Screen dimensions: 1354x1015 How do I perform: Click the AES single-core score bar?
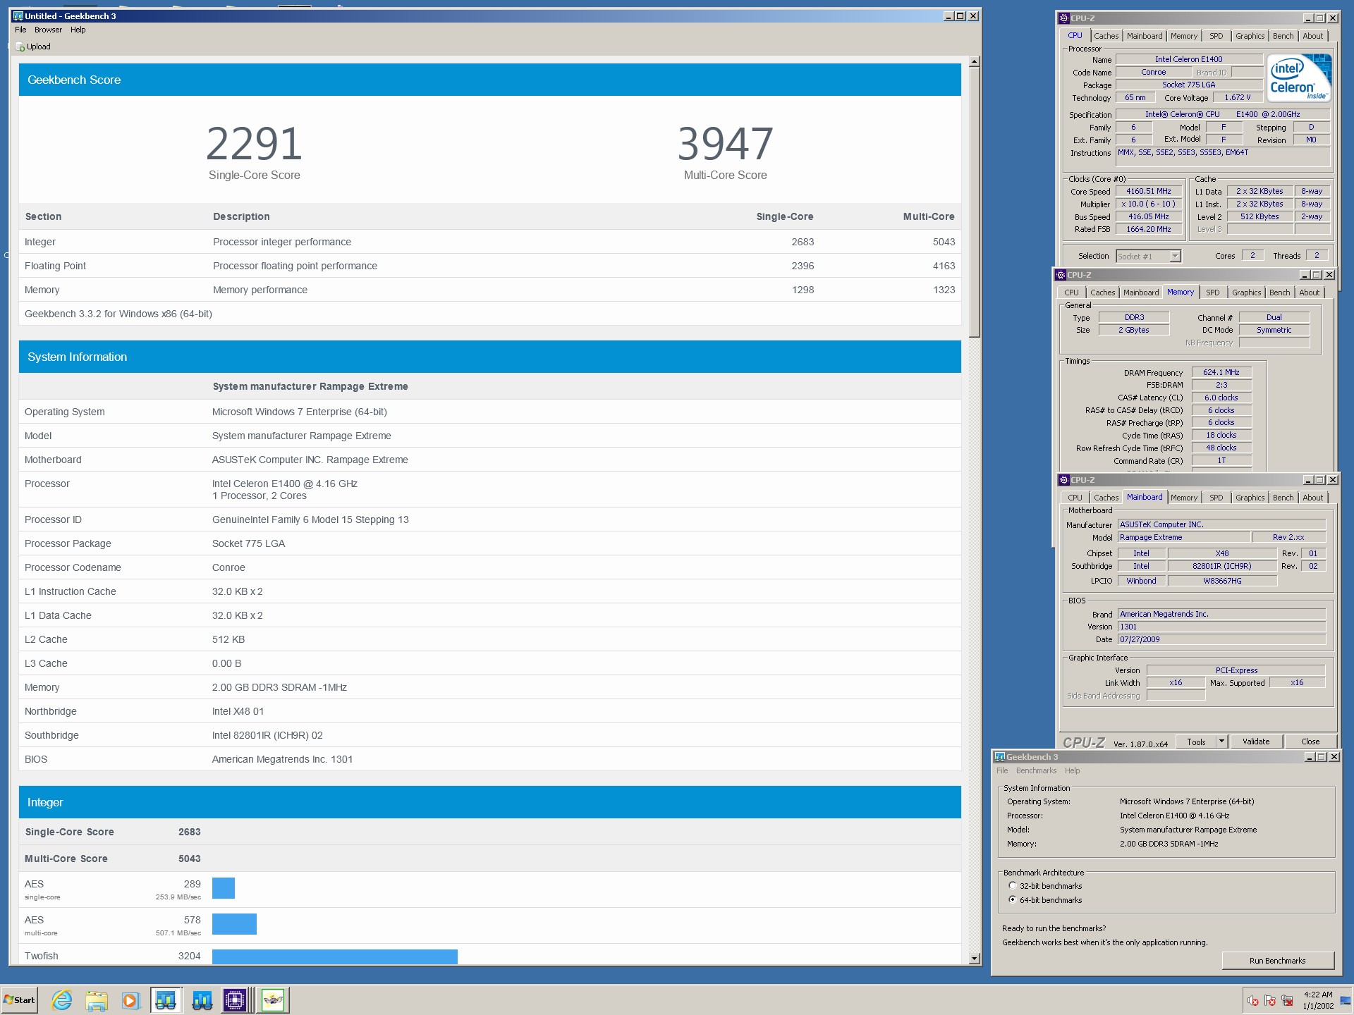(x=224, y=887)
